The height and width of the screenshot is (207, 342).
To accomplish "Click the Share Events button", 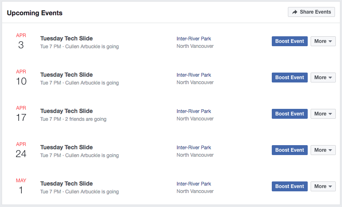I will click(x=311, y=12).
